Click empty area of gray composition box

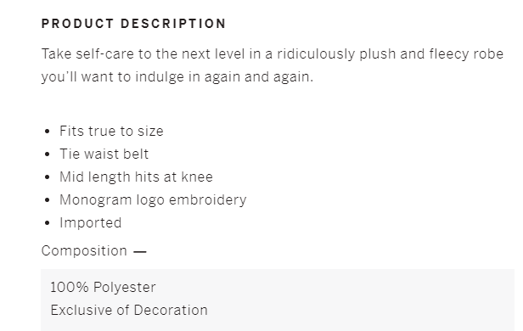pyautogui.click(x=367, y=300)
